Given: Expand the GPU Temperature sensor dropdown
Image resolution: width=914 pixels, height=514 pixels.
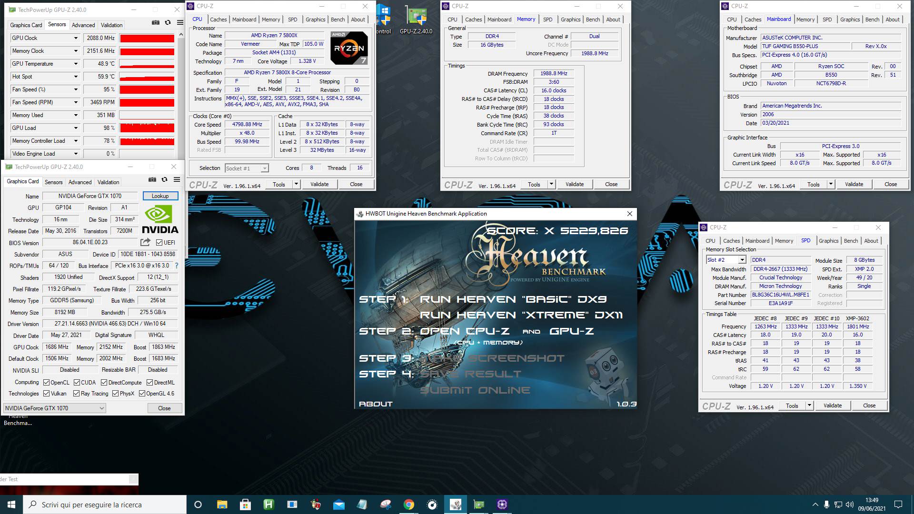Looking at the screenshot, I should [75, 64].
